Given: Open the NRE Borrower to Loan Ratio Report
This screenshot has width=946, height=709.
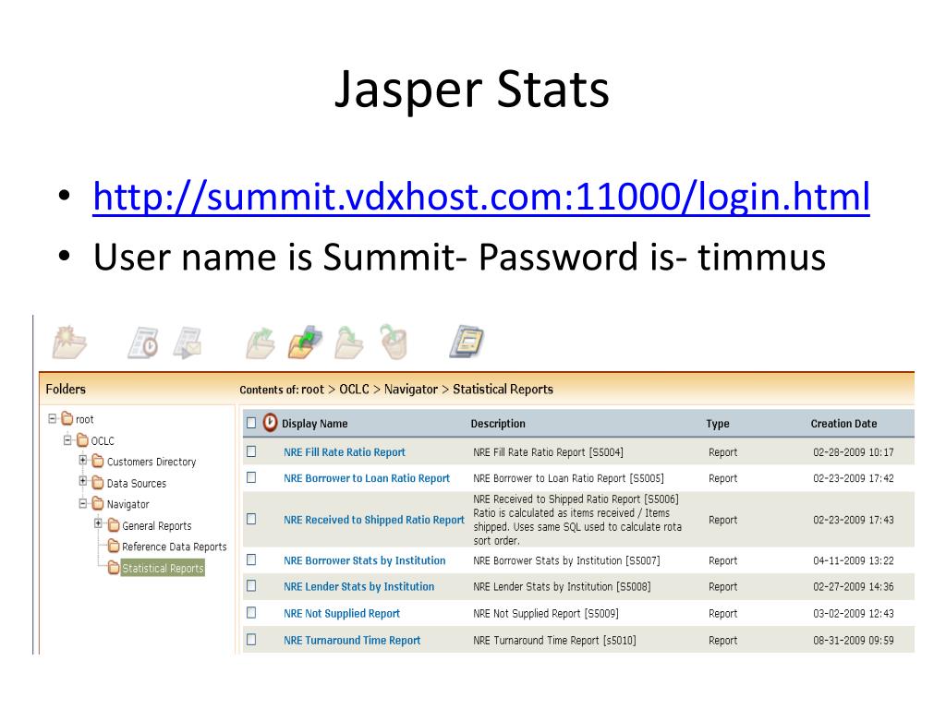Looking at the screenshot, I should (367, 478).
